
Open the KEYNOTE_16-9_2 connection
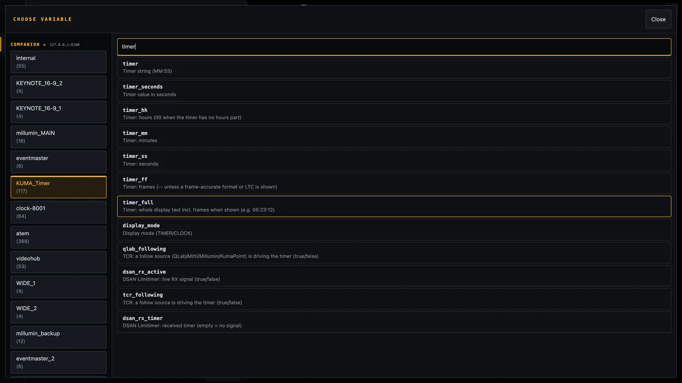click(58, 87)
